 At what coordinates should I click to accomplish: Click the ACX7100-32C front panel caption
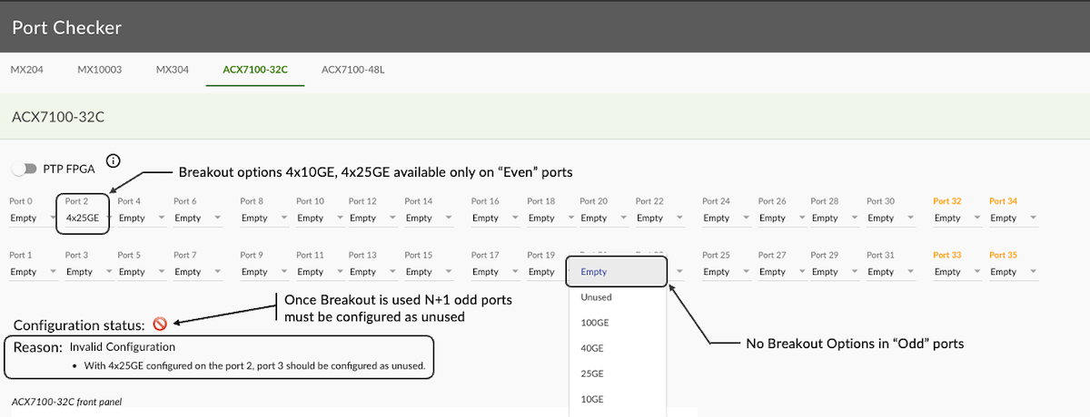click(66, 401)
